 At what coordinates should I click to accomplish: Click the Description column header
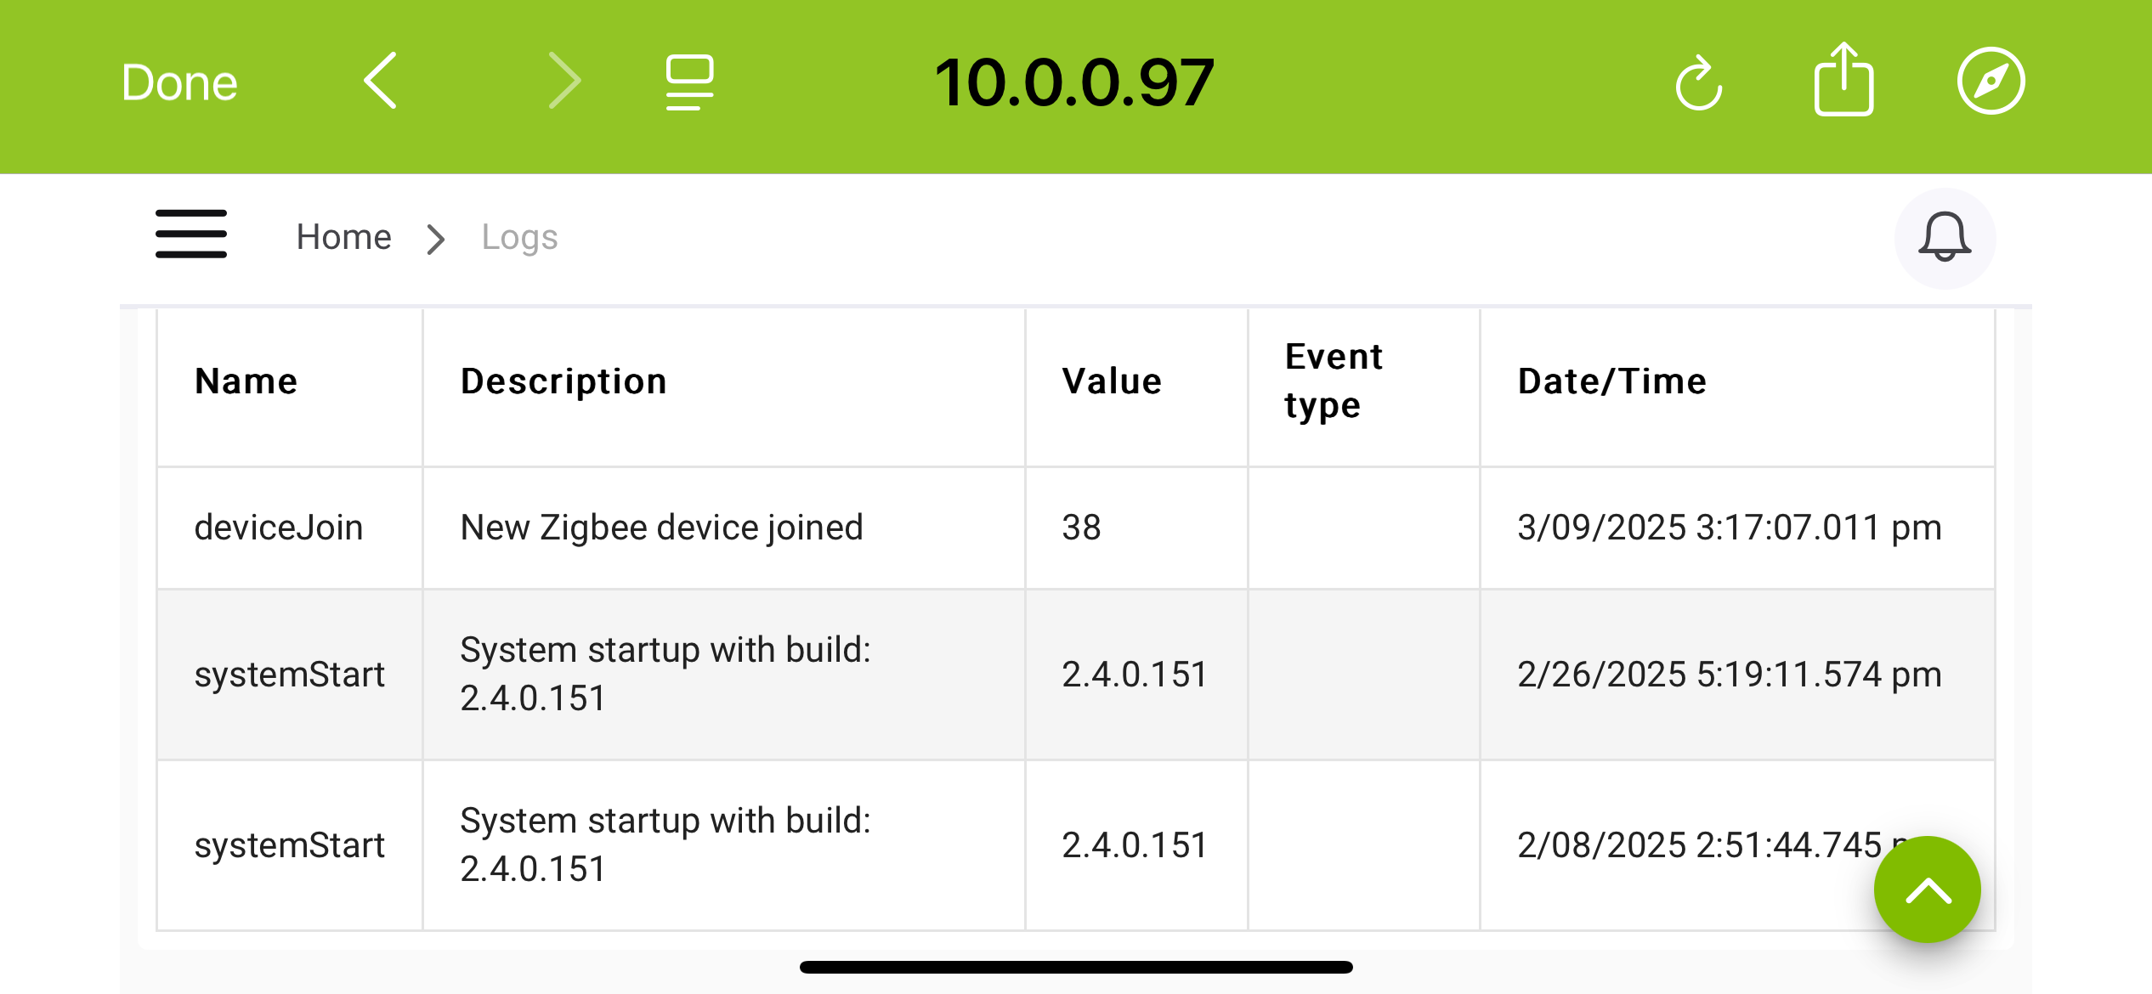pos(564,381)
